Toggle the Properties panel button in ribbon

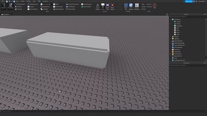pos(10,6)
